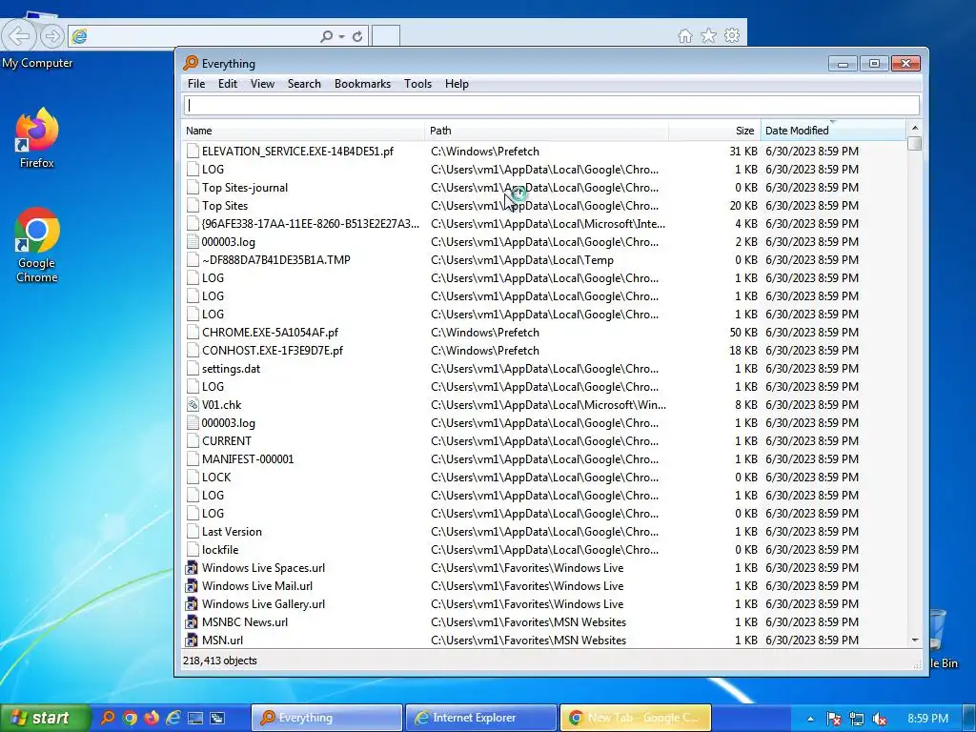Select the lockfile row

[x=544, y=550]
